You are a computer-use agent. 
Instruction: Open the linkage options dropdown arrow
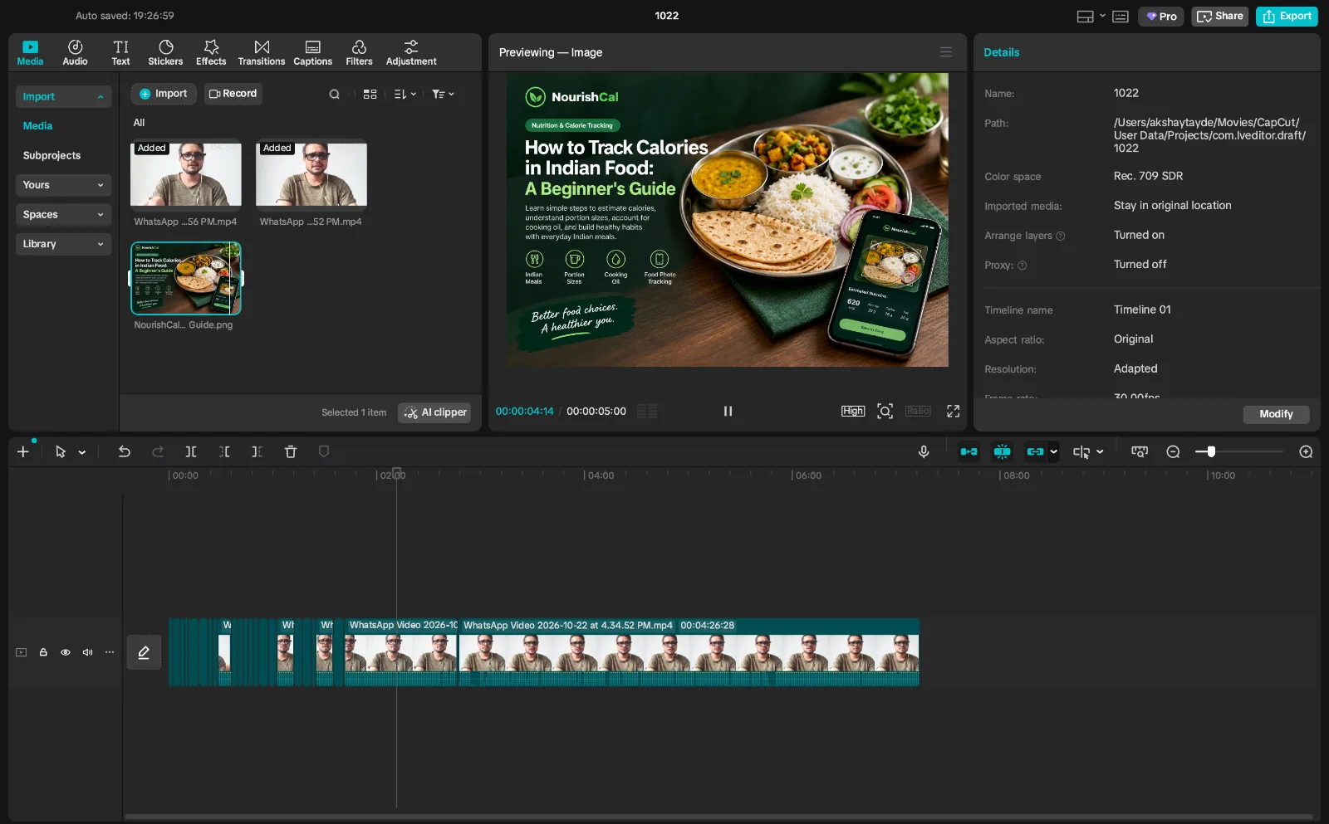coord(1054,452)
